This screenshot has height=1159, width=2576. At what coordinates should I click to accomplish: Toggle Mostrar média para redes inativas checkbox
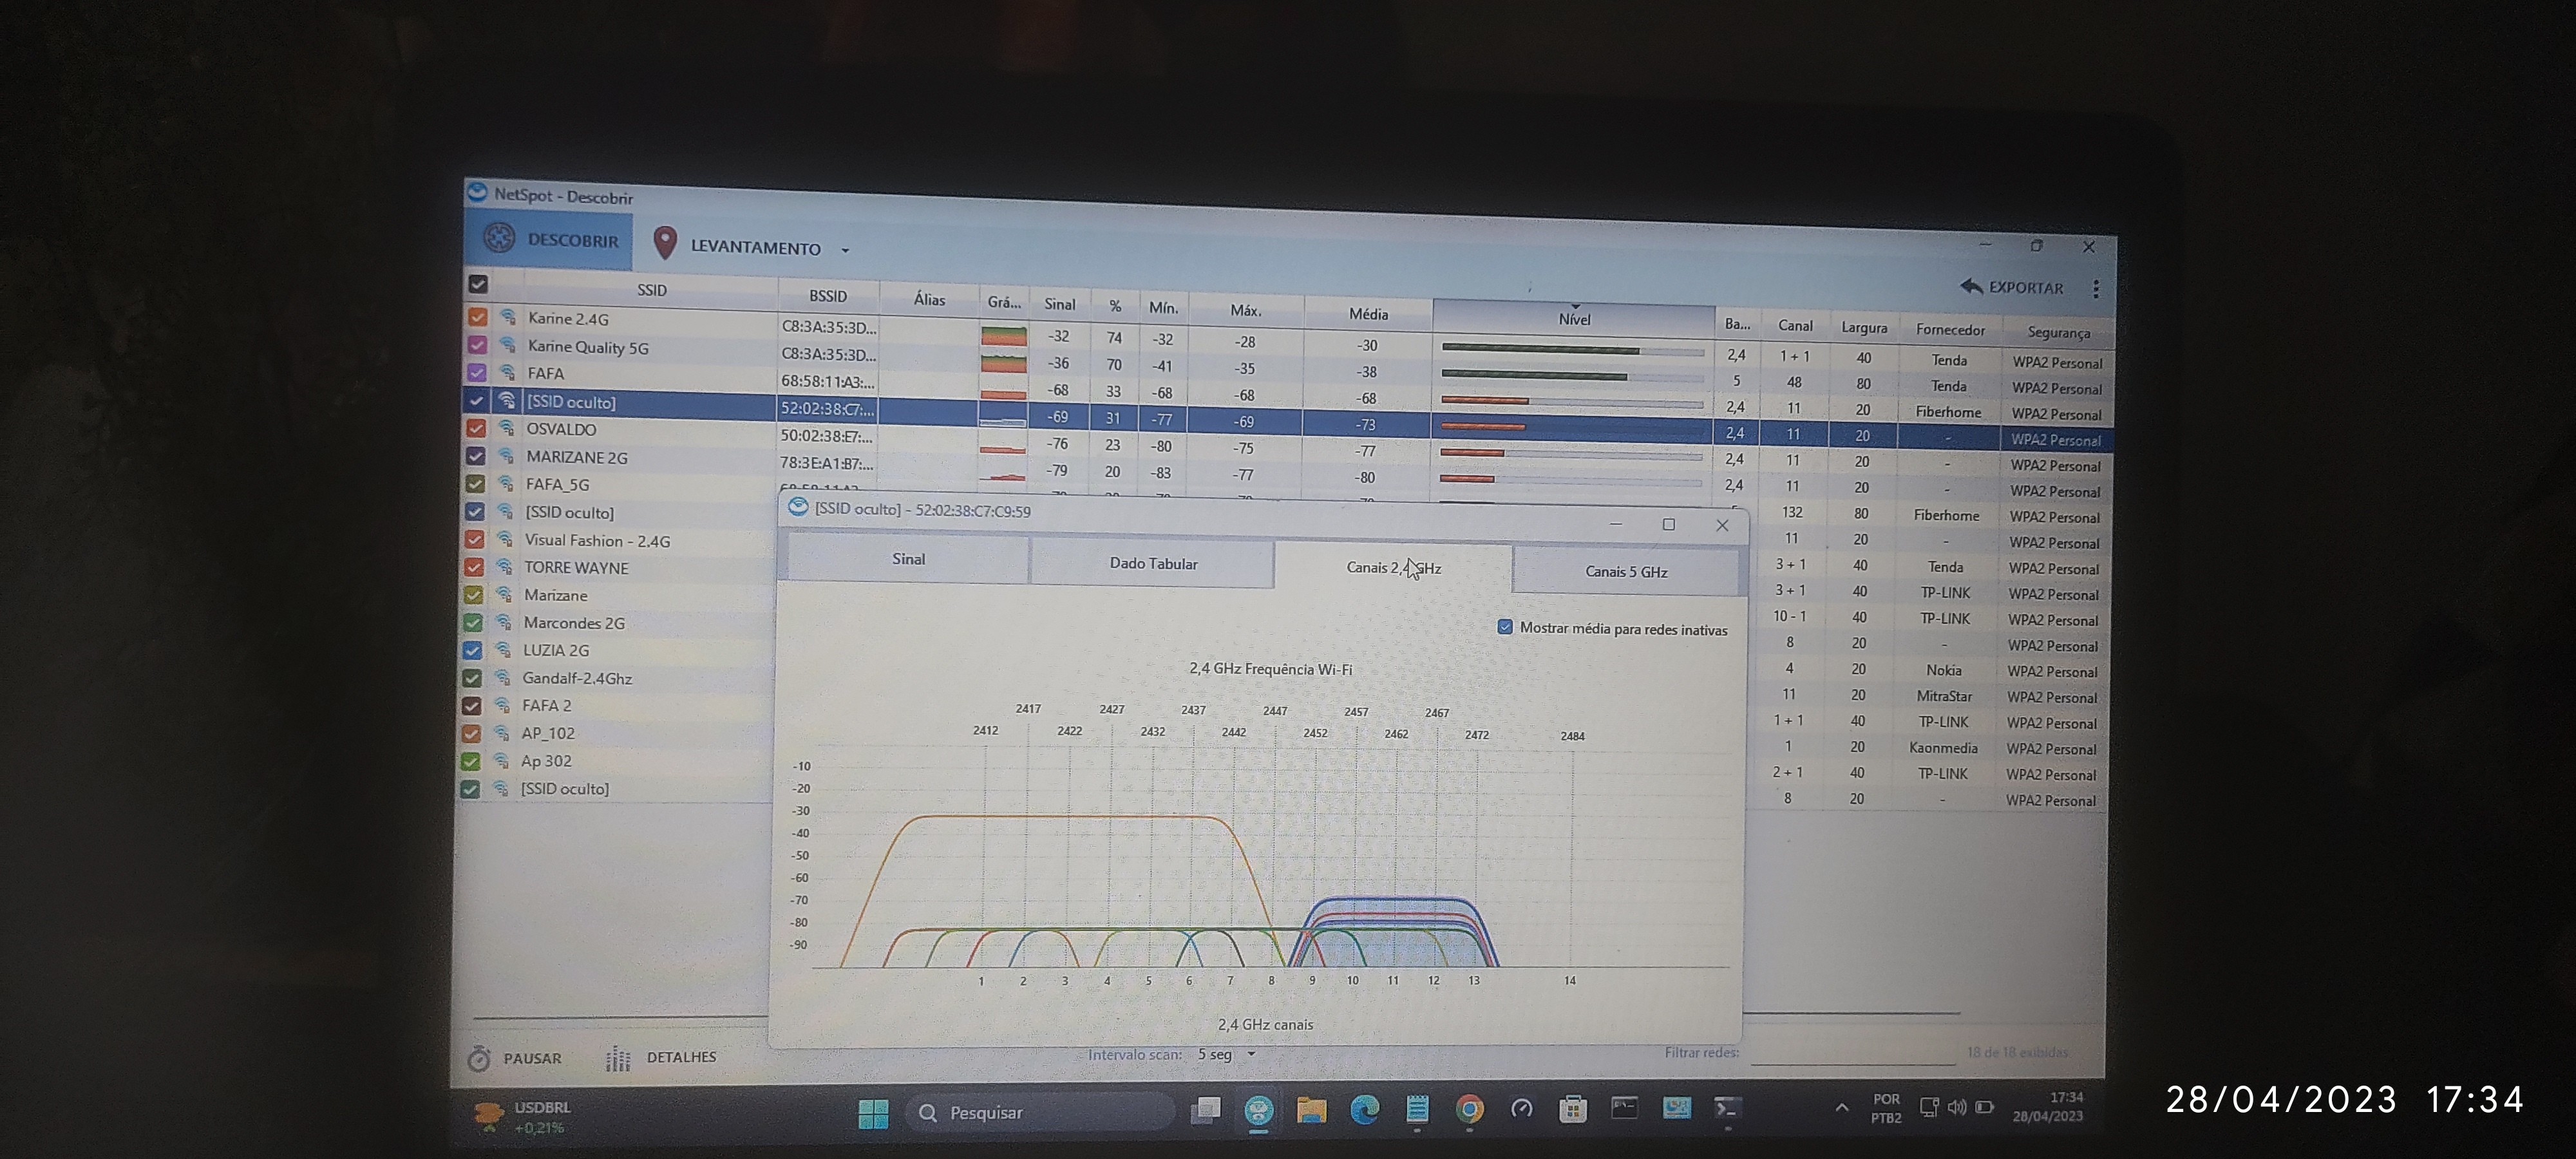tap(1505, 627)
